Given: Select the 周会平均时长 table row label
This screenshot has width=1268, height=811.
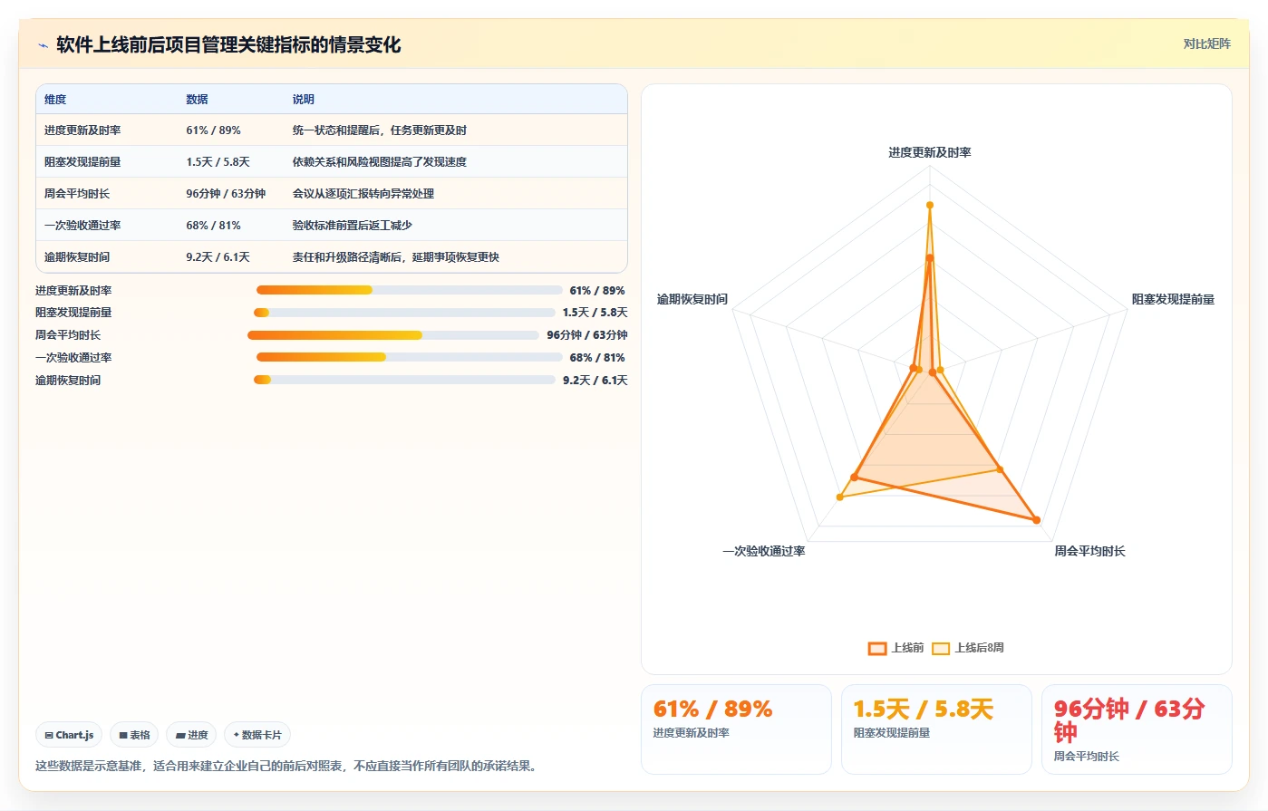Looking at the screenshot, I should (x=77, y=194).
